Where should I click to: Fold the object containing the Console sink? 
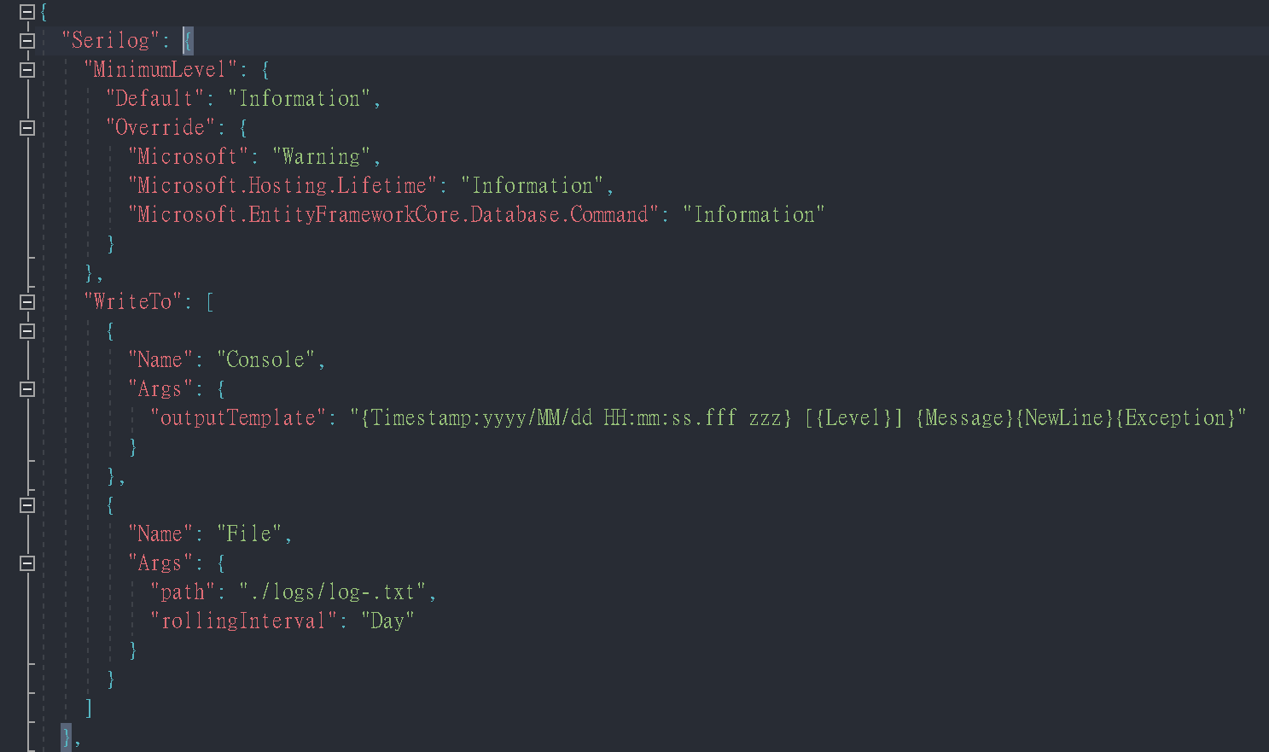(x=27, y=331)
